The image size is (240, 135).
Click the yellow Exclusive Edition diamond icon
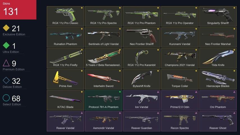pos(6,28)
